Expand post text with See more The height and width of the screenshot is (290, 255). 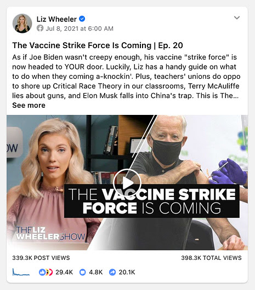point(29,105)
